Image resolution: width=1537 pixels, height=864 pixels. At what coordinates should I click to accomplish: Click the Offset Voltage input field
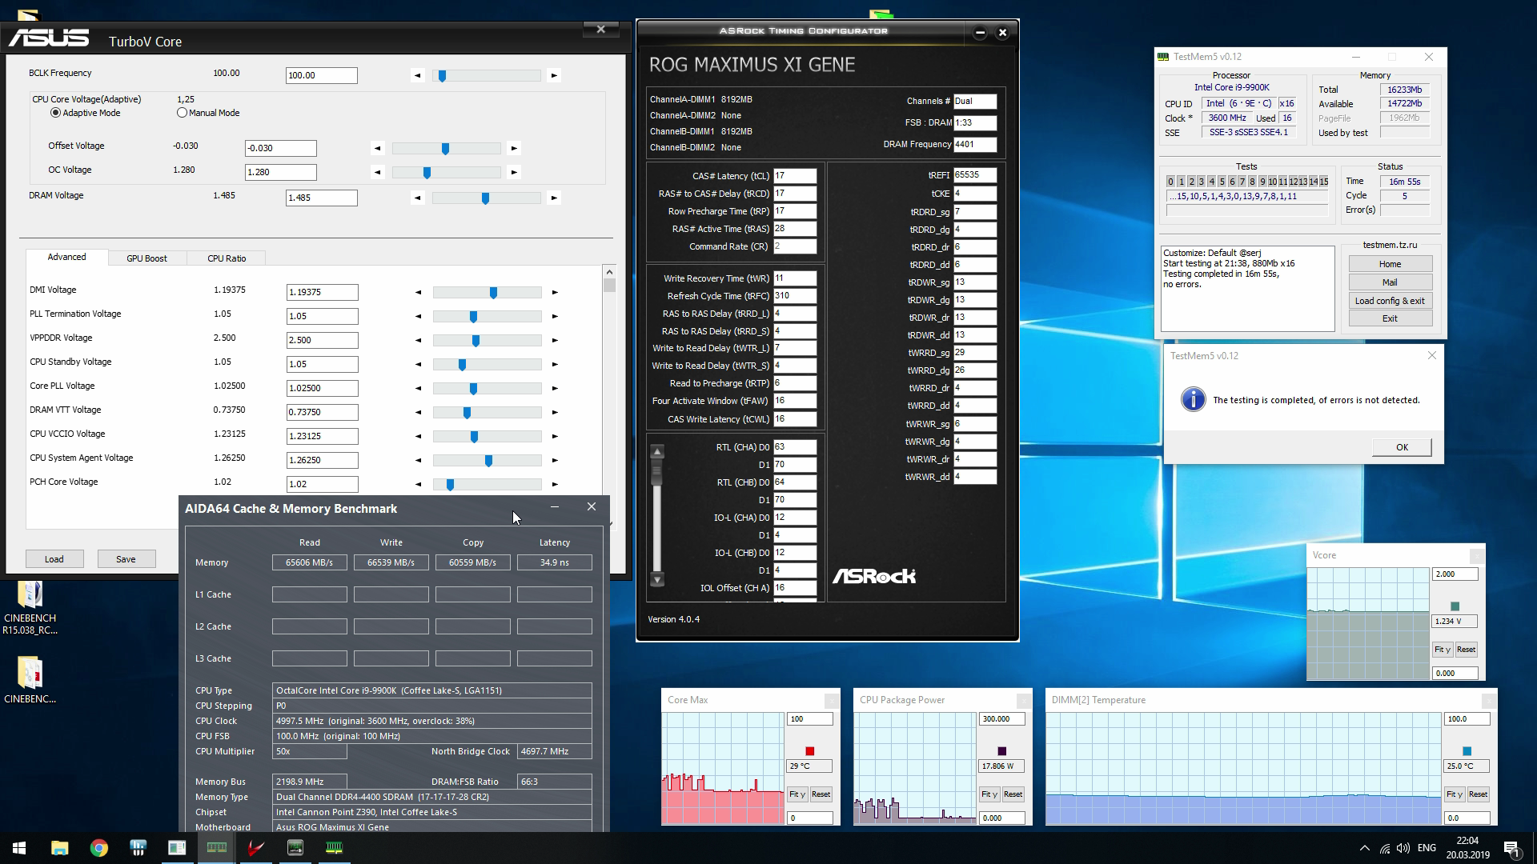(280, 148)
